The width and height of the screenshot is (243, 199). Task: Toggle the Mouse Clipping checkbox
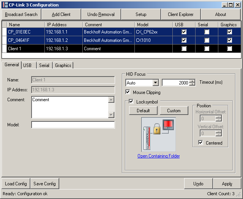coord(128,92)
